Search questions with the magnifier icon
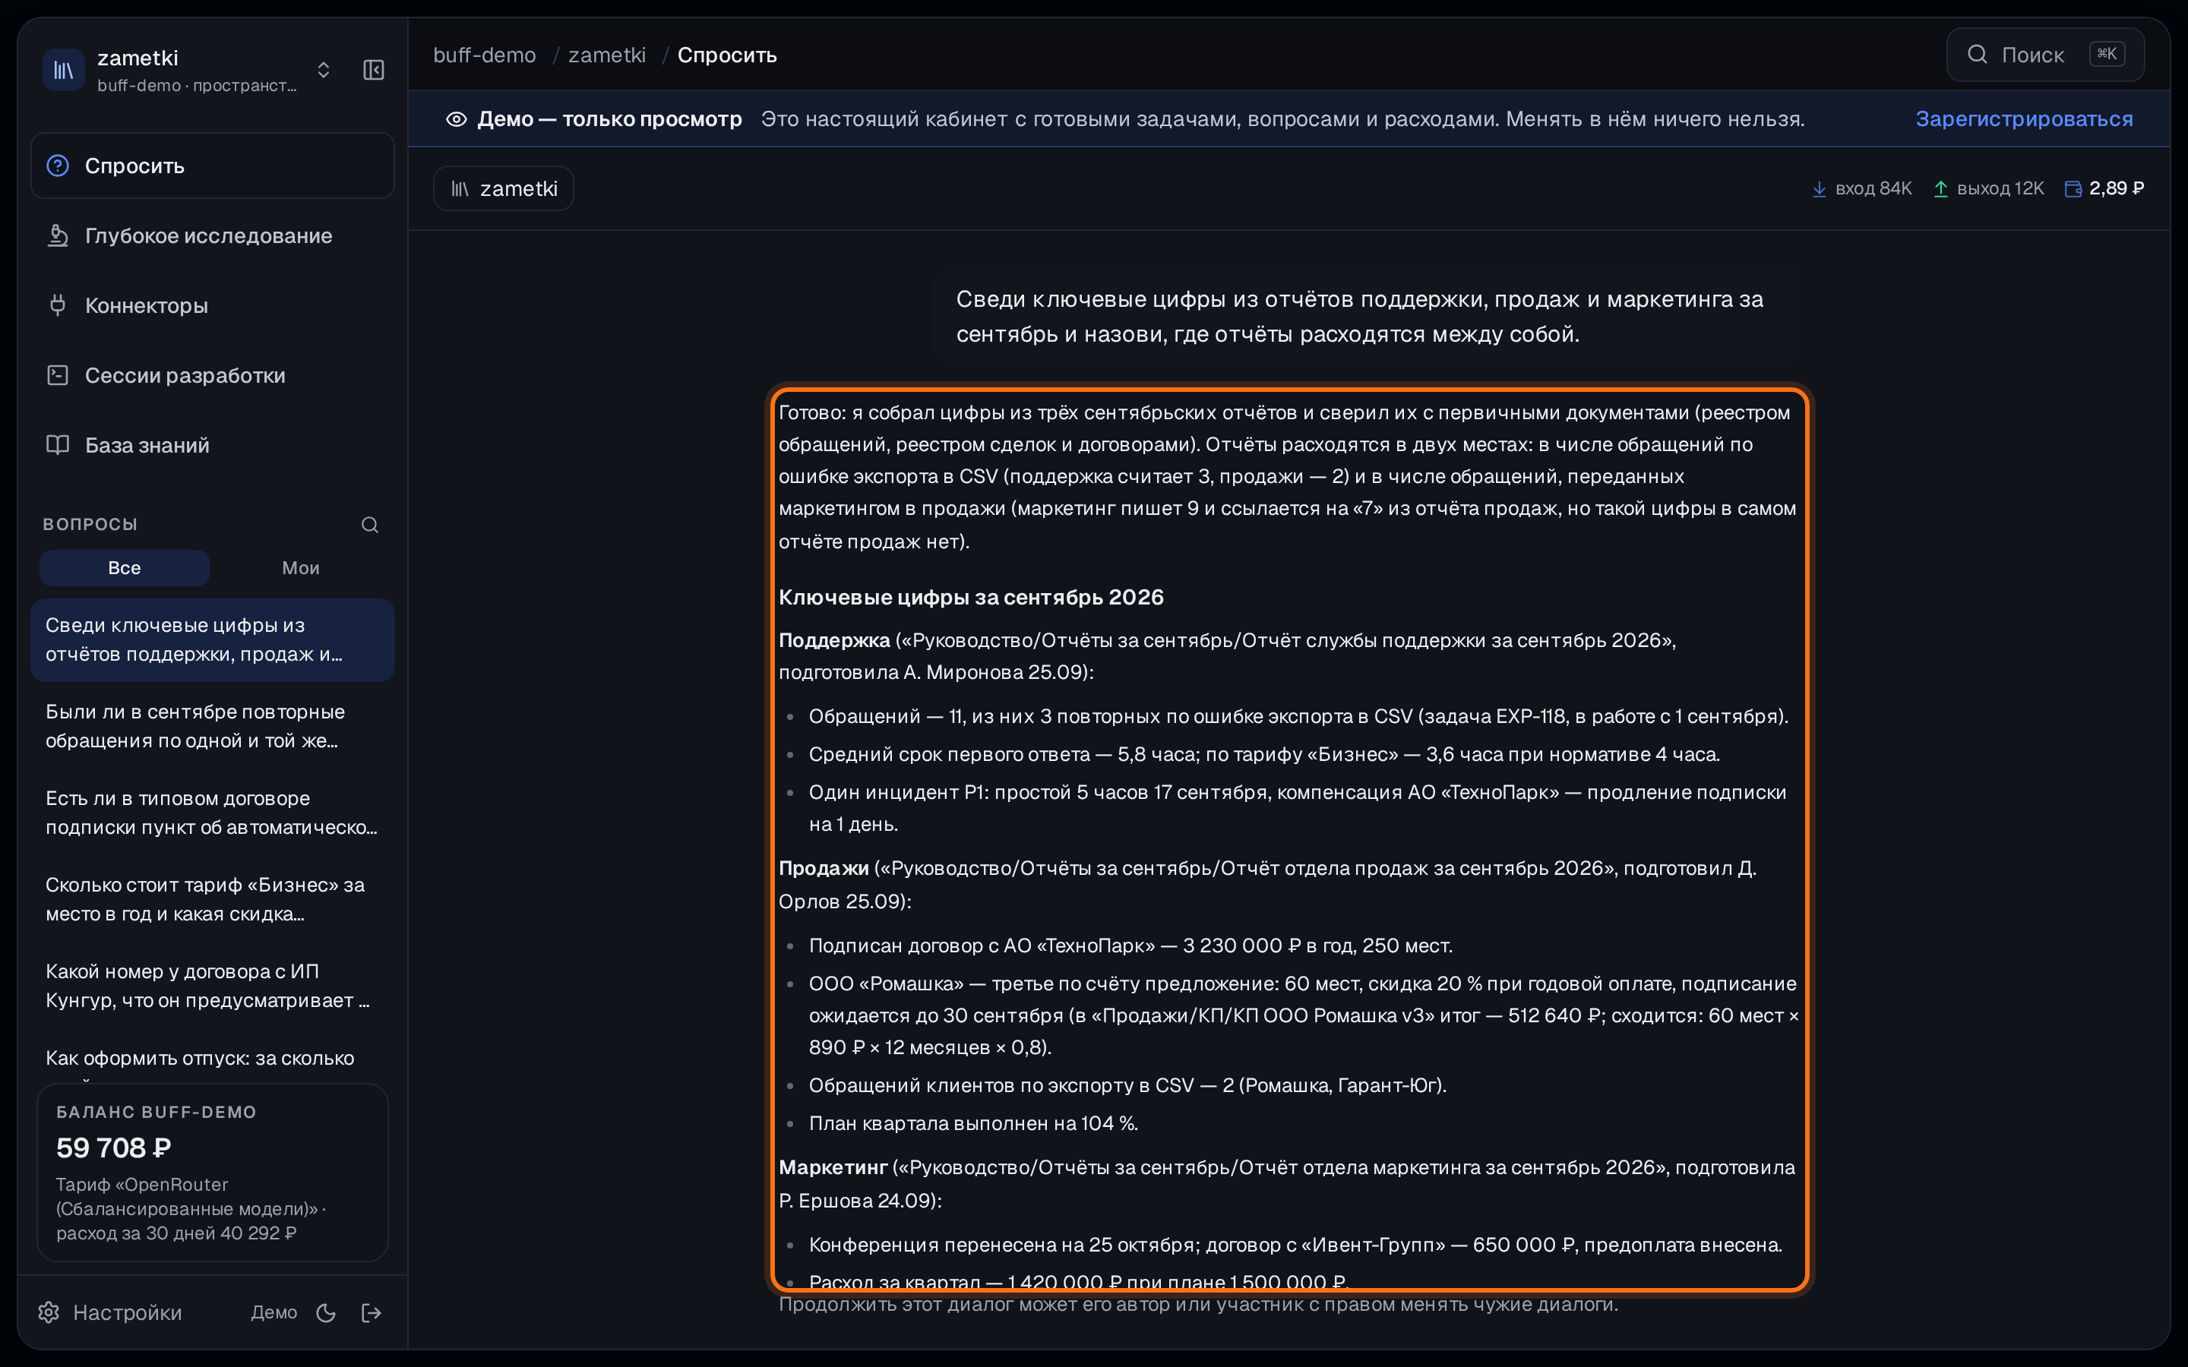The height and width of the screenshot is (1367, 2188). (x=370, y=524)
